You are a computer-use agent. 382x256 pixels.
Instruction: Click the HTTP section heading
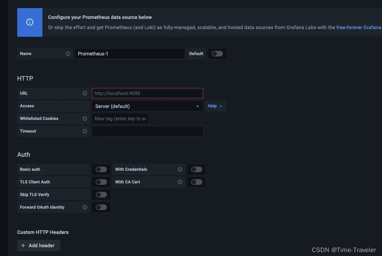point(25,79)
